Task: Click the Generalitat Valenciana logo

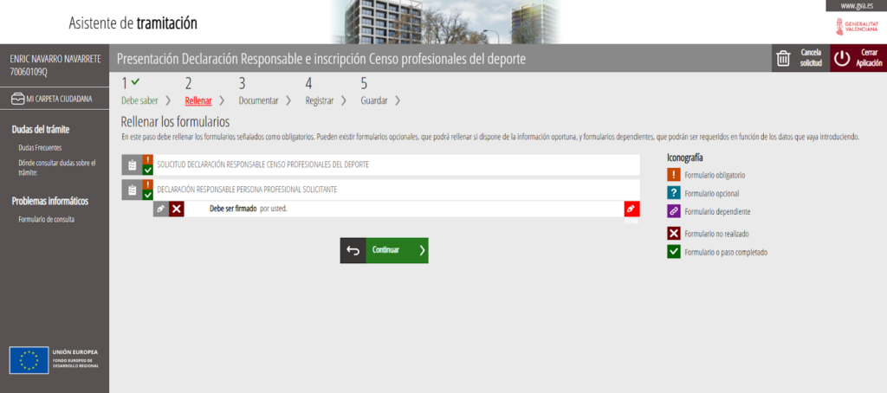Action: [x=858, y=27]
